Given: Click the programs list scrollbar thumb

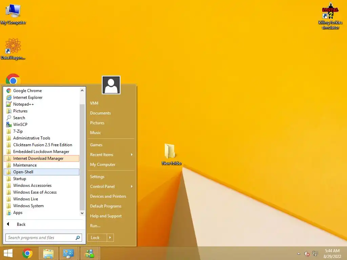Looking at the screenshot, I should (x=82, y=157).
